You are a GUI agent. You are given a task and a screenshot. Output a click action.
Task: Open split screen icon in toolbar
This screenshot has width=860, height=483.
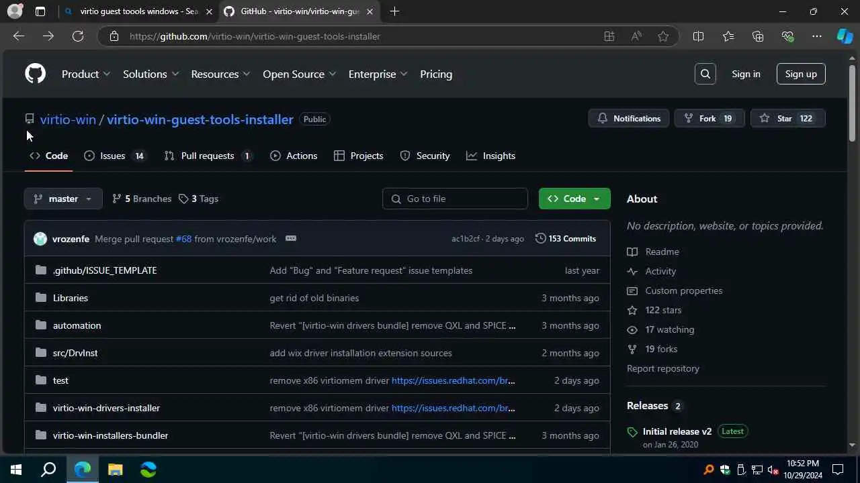pyautogui.click(x=698, y=36)
